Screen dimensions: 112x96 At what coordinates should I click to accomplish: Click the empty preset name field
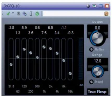coord(73,14)
